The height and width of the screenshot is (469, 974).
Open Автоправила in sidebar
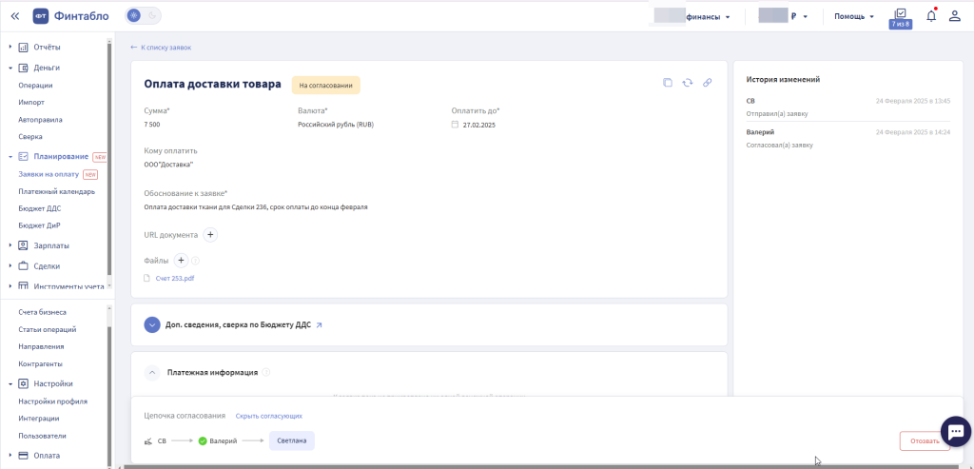pos(40,119)
